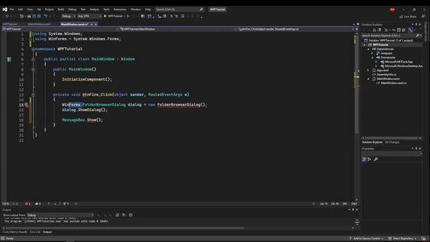Click the Alphabetical sort icon in Properties panel
The width and height of the screenshot is (430, 242).
370,159
